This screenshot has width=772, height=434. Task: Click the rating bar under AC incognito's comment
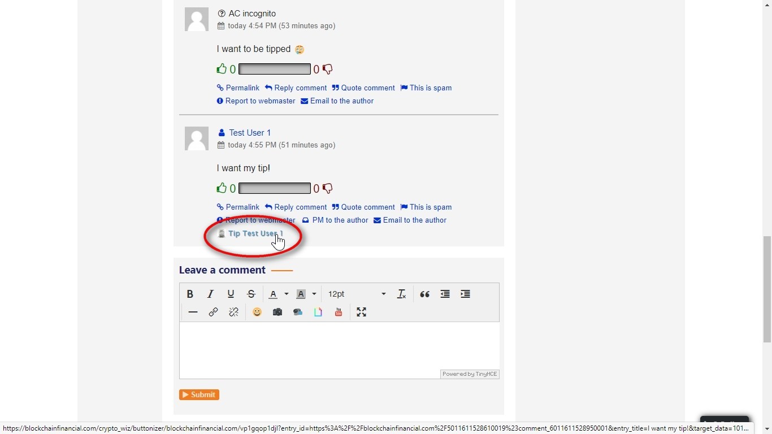coord(275,69)
